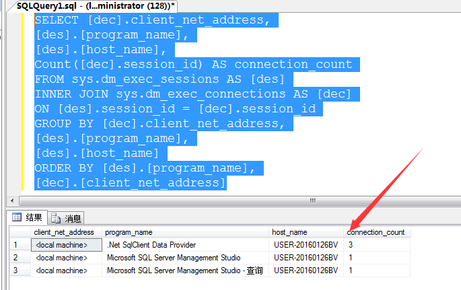Click connection count value 1 in row 2

pos(377,258)
